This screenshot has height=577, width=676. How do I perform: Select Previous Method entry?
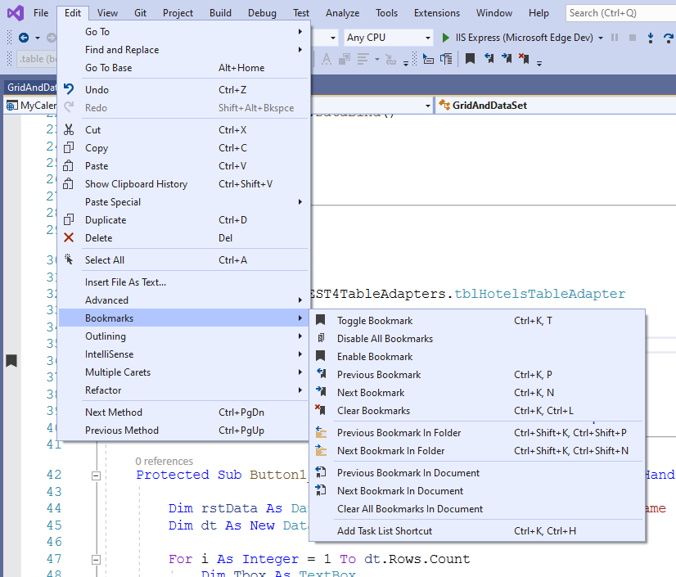(184, 430)
